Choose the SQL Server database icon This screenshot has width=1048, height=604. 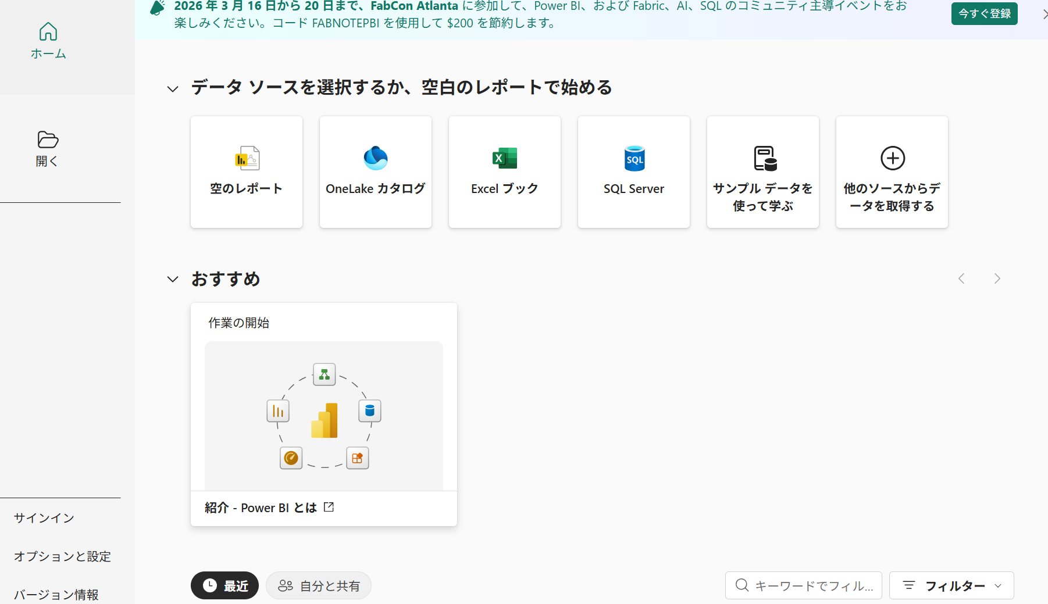(x=634, y=158)
